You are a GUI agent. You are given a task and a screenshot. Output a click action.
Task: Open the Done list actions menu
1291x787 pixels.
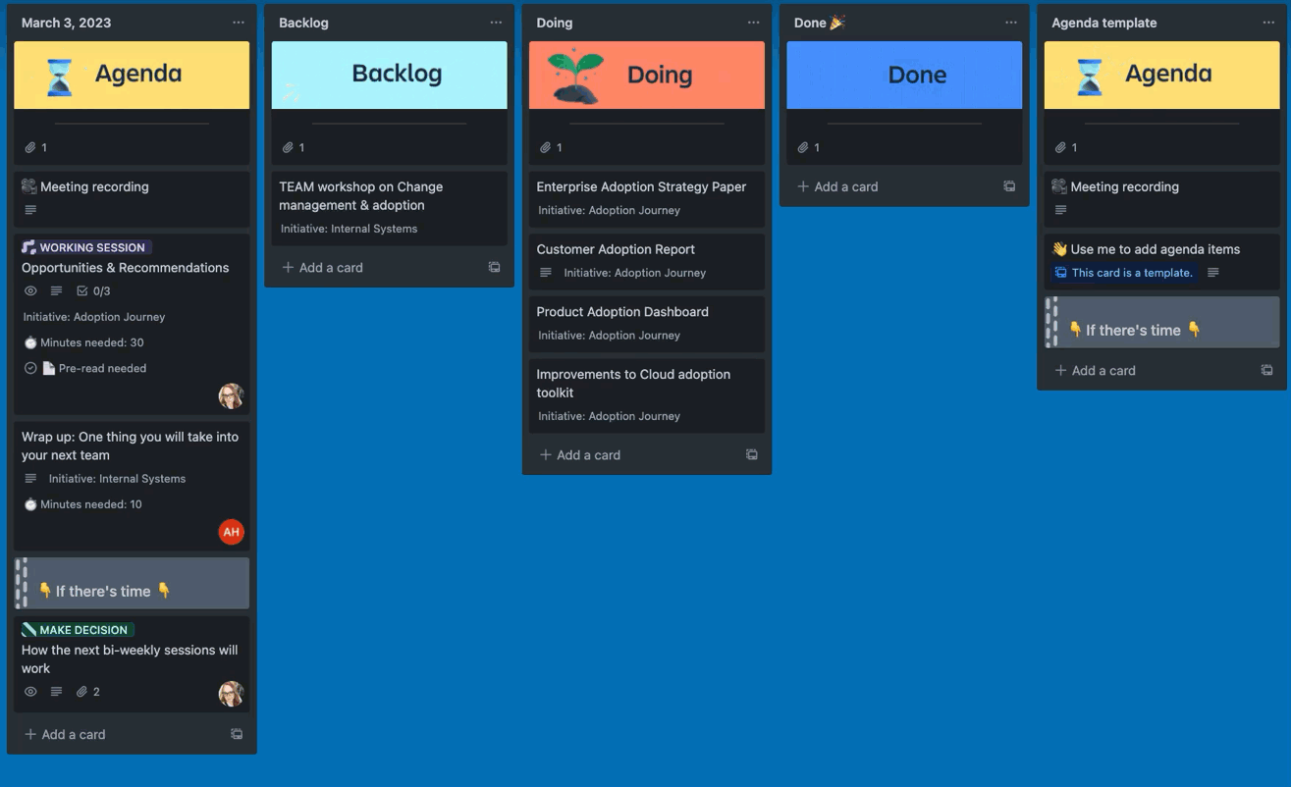tap(1011, 23)
